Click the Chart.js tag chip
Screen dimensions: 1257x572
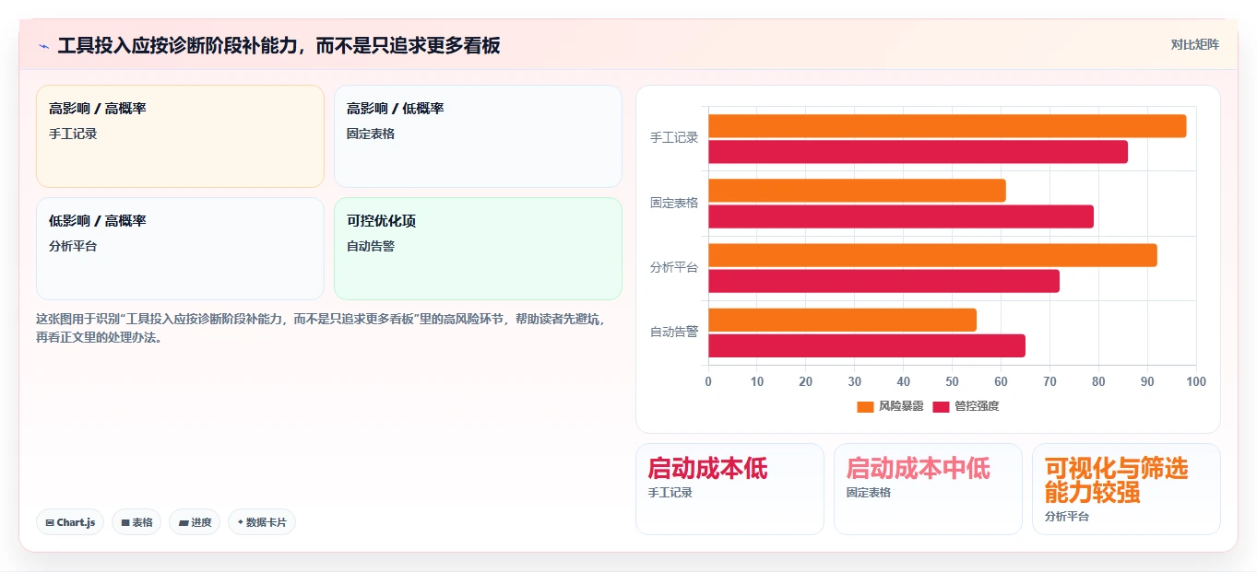tap(70, 522)
